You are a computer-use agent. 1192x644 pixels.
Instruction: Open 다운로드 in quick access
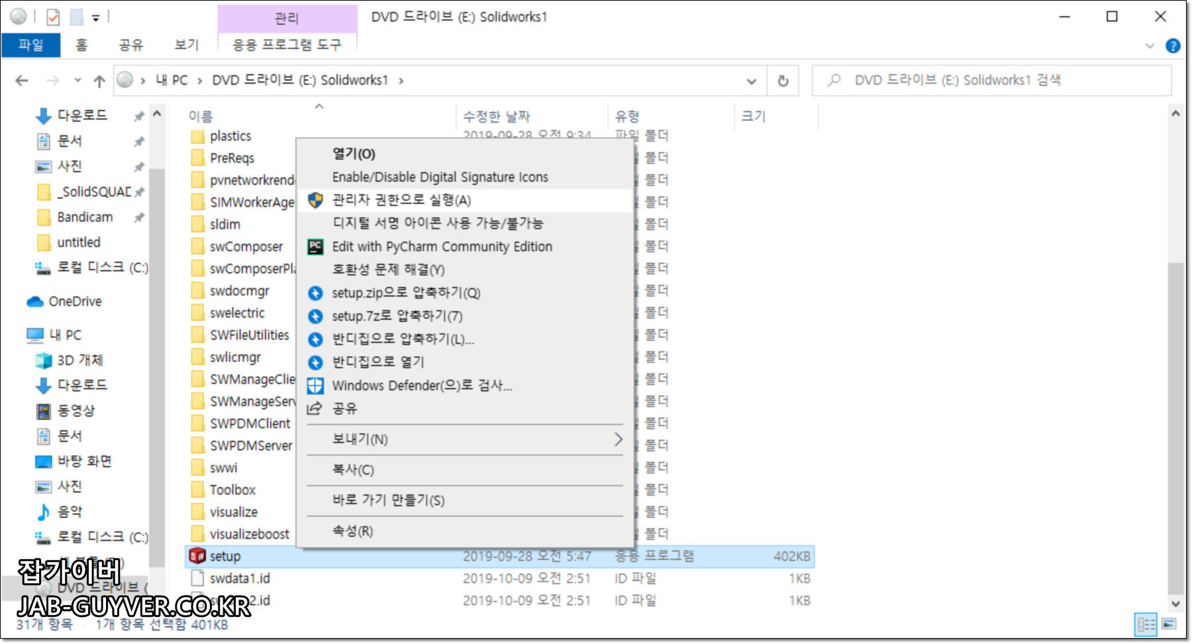click(x=81, y=115)
